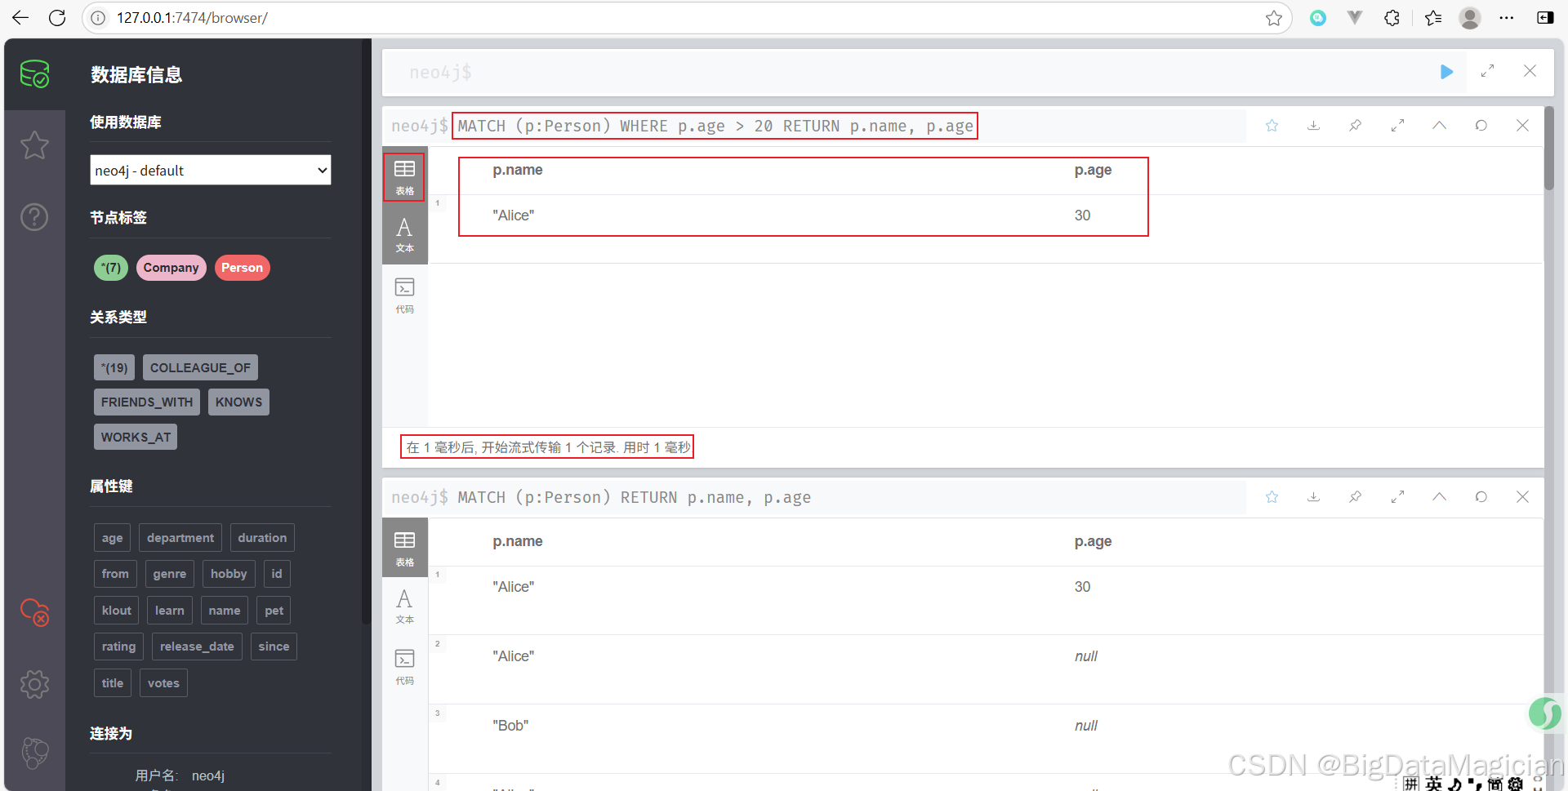Click the department property key
This screenshot has height=791, width=1568.
coord(180,538)
